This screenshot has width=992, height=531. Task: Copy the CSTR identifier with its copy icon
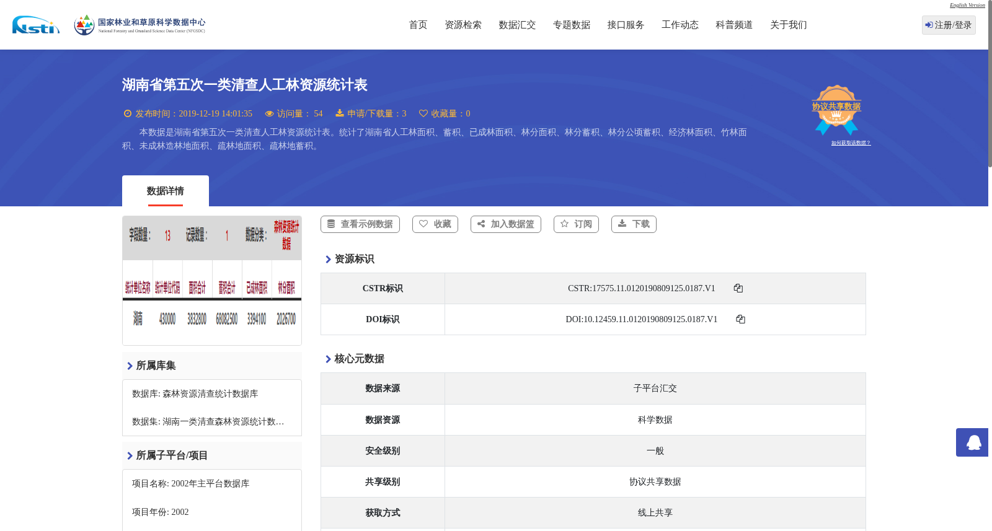click(738, 288)
